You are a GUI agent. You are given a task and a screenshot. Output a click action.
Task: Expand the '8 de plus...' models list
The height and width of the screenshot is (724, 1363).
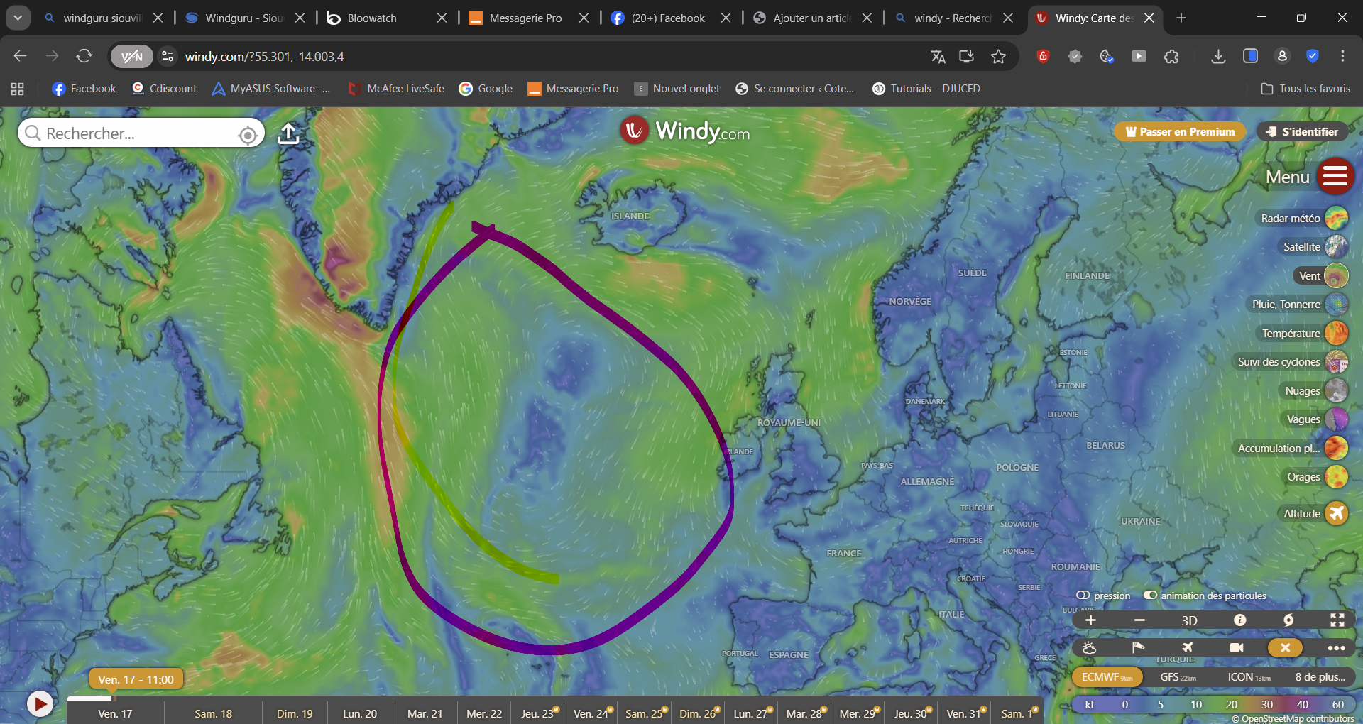pos(1320,677)
